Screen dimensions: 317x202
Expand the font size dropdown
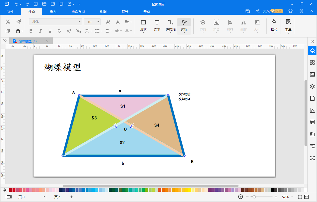[x=92, y=22]
